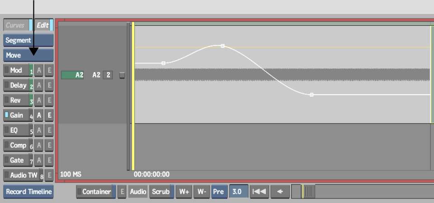The height and width of the screenshot is (203, 434).
Task: Switch to the Curves tab
Action: (x=16, y=25)
